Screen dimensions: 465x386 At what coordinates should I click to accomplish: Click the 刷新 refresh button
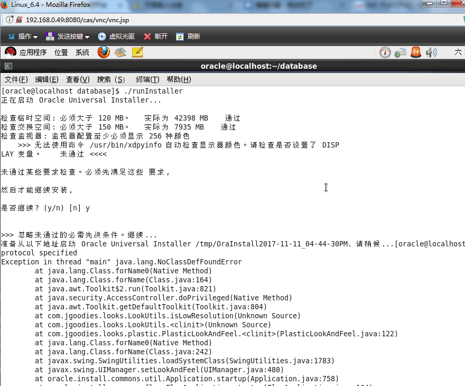pyautogui.click(x=188, y=36)
